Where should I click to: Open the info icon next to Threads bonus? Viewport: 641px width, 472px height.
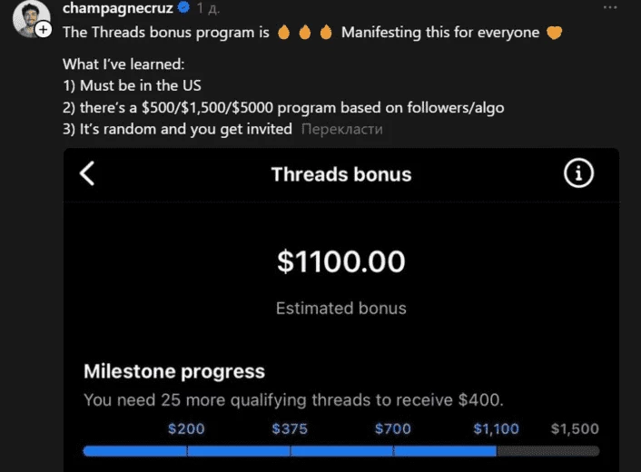(578, 173)
